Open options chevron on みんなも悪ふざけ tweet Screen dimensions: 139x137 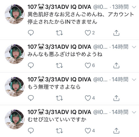click(134, 47)
